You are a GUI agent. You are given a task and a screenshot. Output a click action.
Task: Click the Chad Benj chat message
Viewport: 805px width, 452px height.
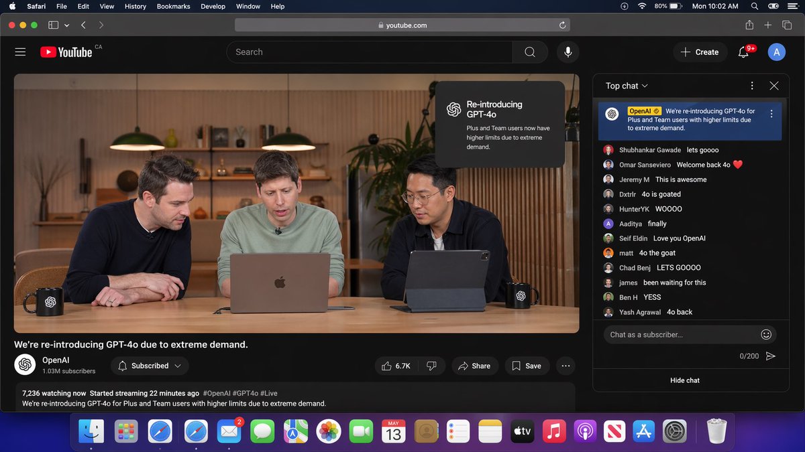pos(691,268)
